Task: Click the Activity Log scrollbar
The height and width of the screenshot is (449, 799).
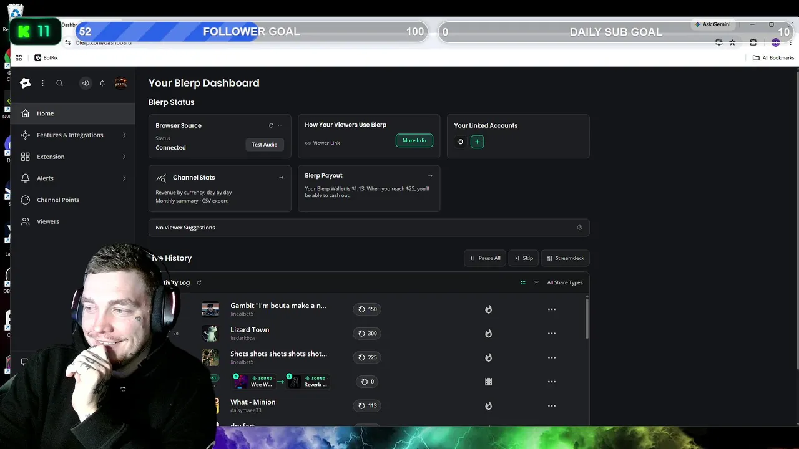Action: pyautogui.click(x=587, y=318)
